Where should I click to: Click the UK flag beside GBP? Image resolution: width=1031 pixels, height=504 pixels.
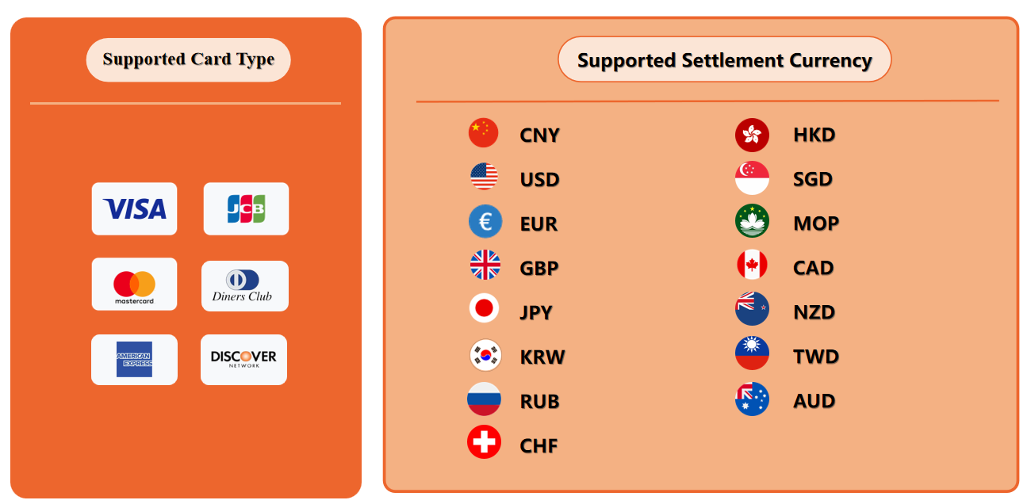coord(485,265)
